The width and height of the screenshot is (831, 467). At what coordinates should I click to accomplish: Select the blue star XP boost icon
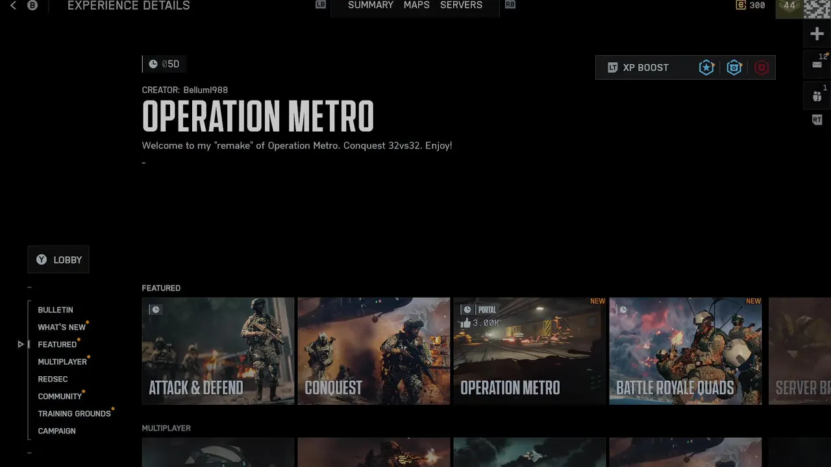(x=706, y=67)
